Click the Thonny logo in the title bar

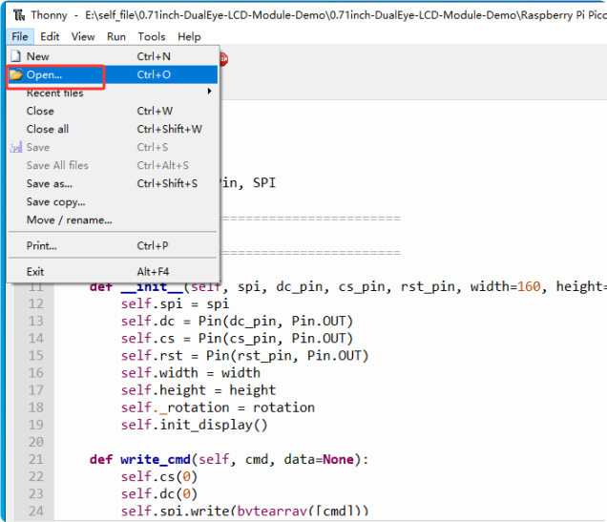click(17, 15)
